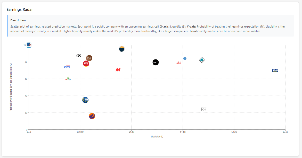Viewport: 302px width, 158px height.
Task: Click the Liquidity ($) x-axis title
Action: click(x=157, y=137)
